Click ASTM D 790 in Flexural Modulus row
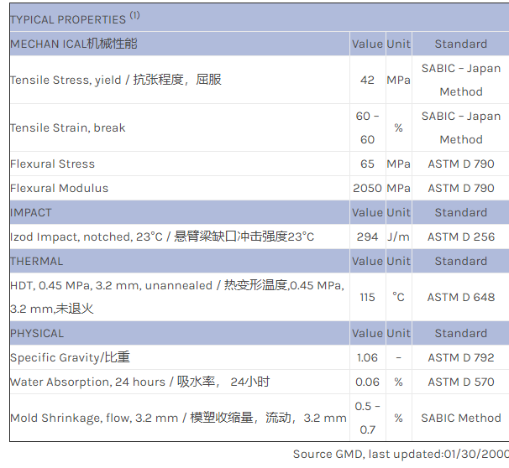This screenshot has width=509, height=468. coord(460,188)
